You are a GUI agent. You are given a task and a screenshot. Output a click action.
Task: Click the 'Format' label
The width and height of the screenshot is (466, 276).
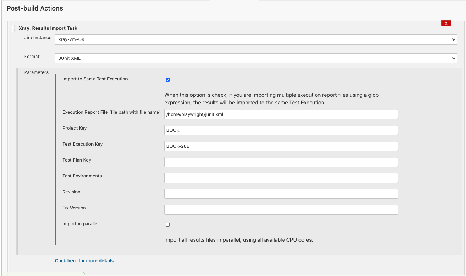click(x=32, y=57)
